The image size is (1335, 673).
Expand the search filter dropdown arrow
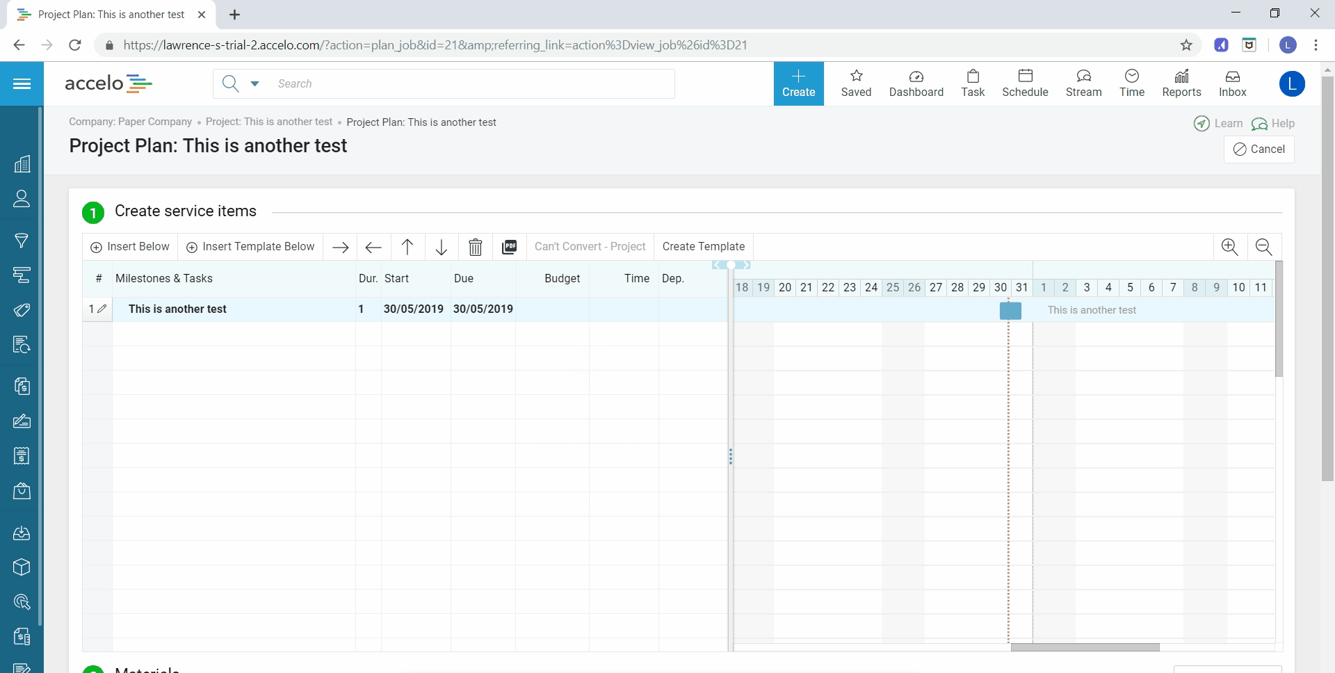click(x=254, y=83)
